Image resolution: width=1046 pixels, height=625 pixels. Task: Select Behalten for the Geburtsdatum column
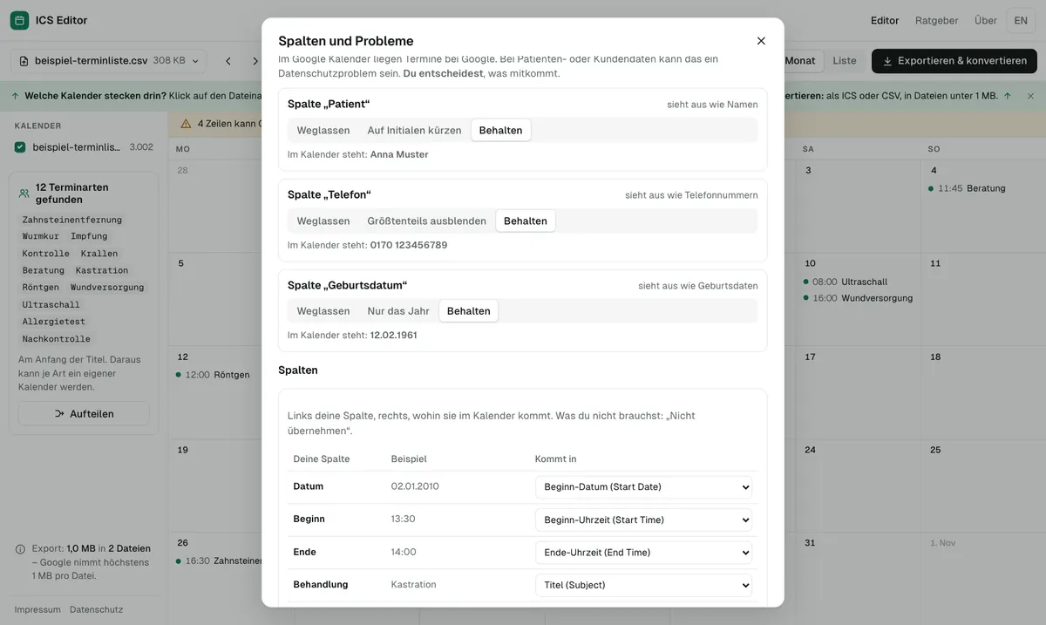[469, 311]
